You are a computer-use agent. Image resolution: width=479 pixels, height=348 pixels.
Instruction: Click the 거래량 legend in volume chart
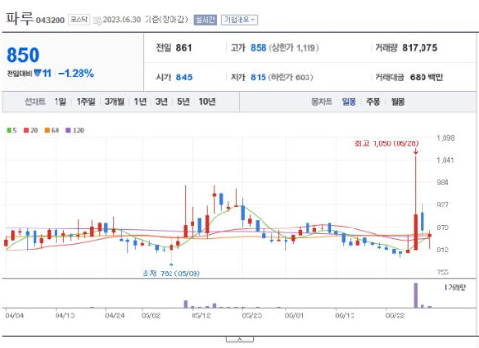coord(455,288)
